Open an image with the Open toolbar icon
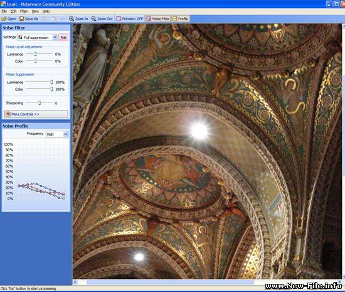The width and height of the screenshot is (345, 292). 9,19
